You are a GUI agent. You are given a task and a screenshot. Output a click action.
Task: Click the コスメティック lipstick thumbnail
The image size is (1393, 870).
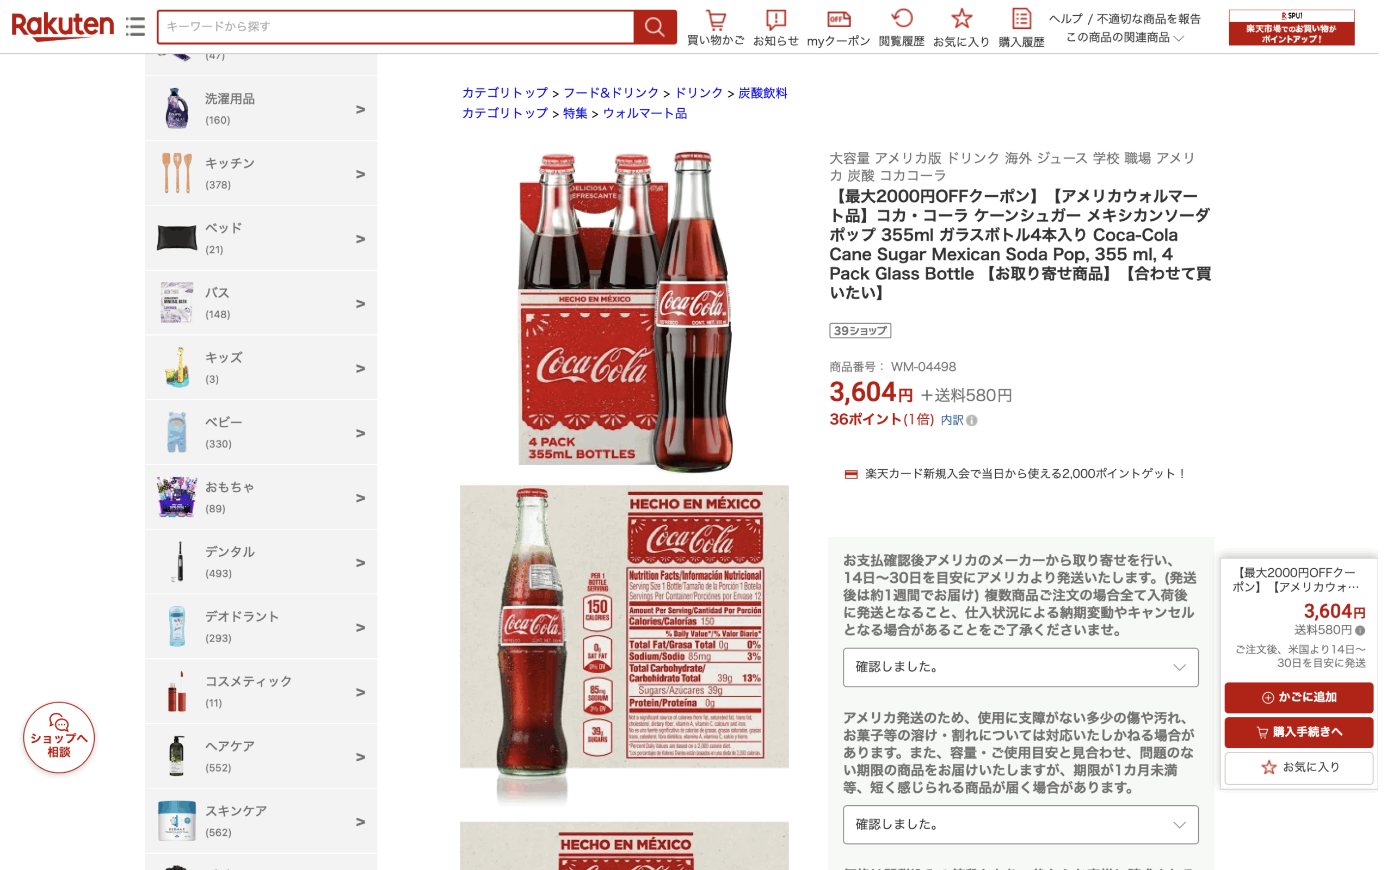(177, 691)
